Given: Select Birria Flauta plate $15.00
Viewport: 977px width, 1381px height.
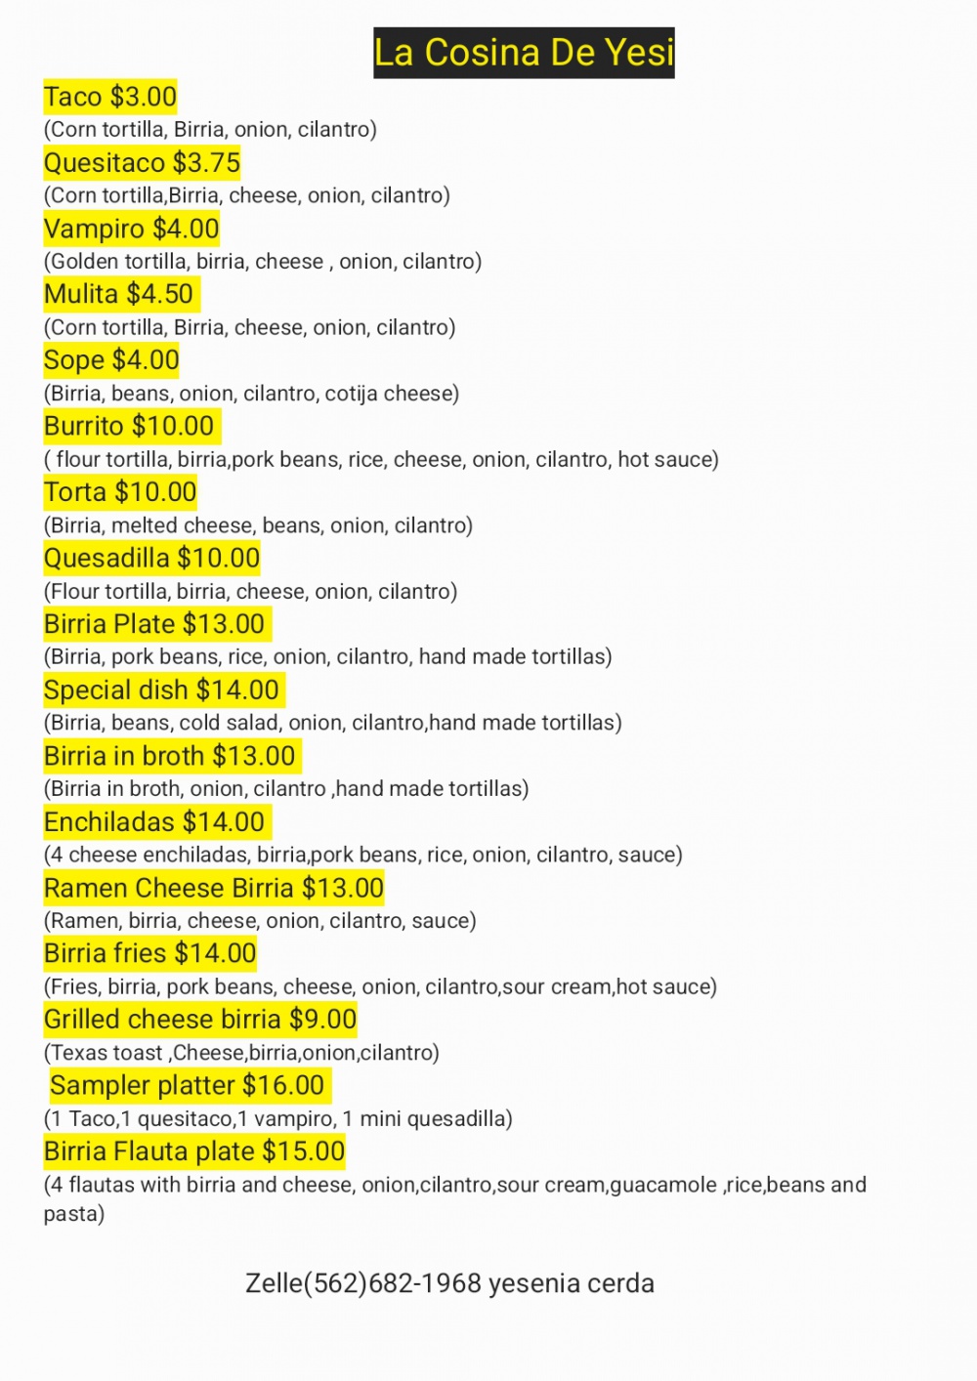Looking at the screenshot, I should pyautogui.click(x=194, y=1151).
